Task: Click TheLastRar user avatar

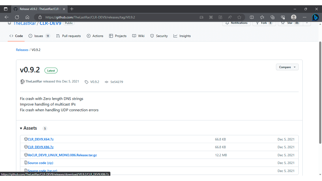Action: [22, 82]
